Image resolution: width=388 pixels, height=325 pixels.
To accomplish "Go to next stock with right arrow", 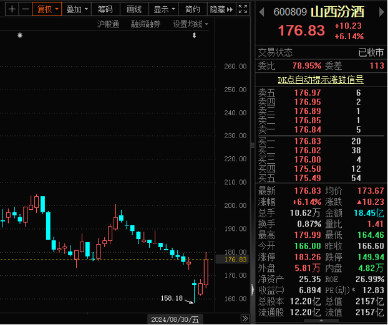I will 382,12.
